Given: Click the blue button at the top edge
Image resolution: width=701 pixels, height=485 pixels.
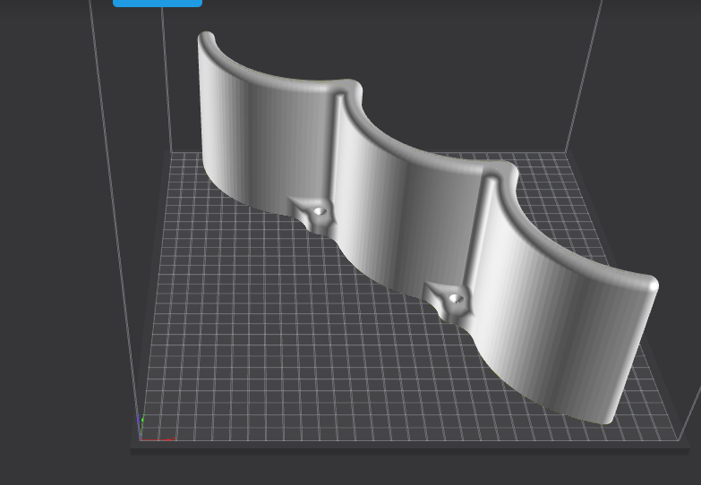Looking at the screenshot, I should (157, 3).
